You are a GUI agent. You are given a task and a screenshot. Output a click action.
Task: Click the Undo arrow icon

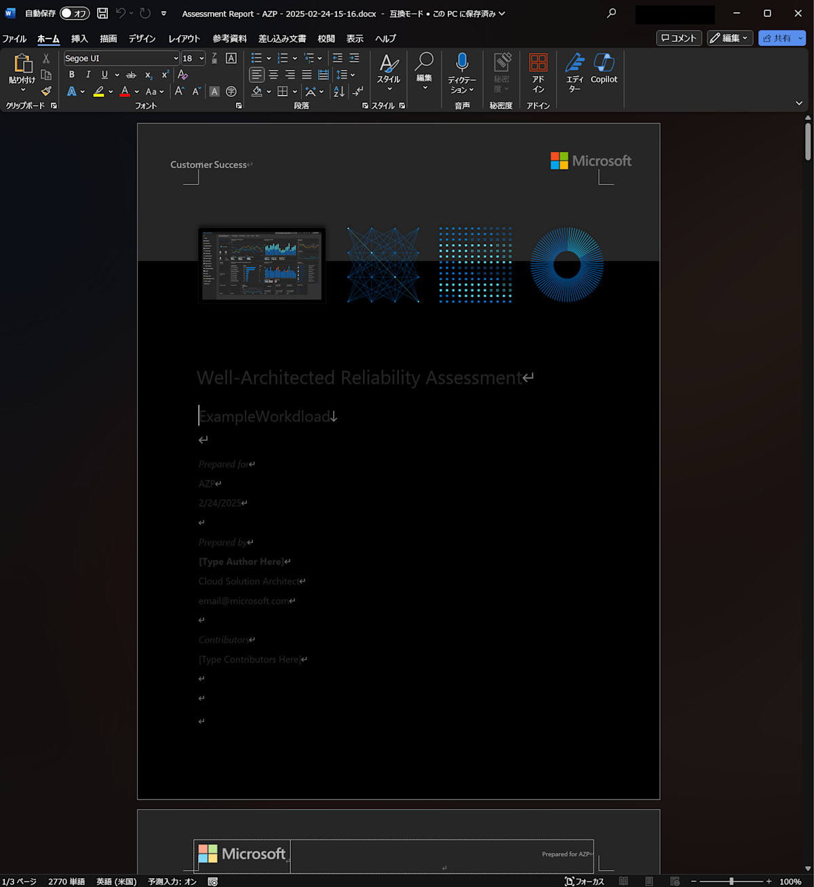click(x=121, y=14)
